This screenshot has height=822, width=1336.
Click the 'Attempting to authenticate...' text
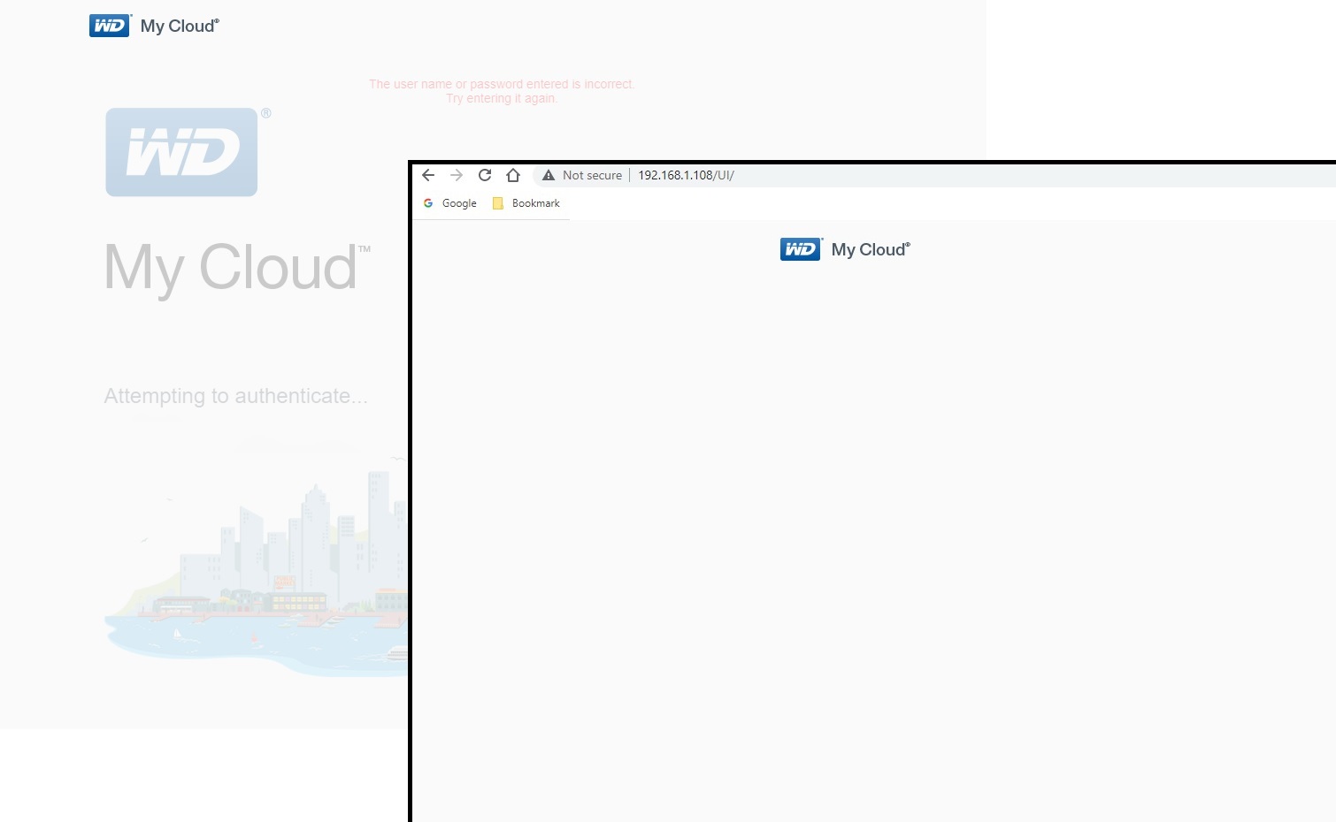point(235,396)
